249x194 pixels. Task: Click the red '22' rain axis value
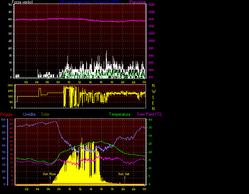coord(11,137)
